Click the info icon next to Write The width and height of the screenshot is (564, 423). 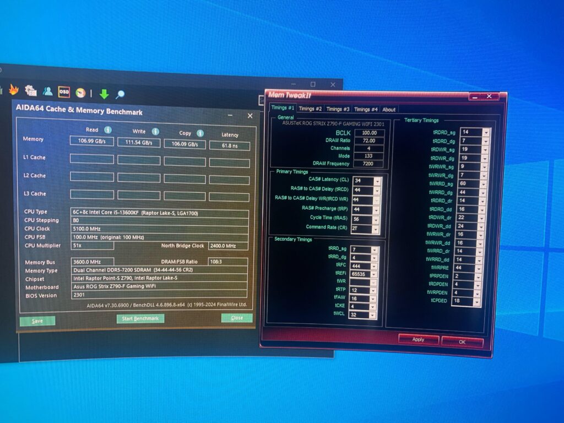155,132
